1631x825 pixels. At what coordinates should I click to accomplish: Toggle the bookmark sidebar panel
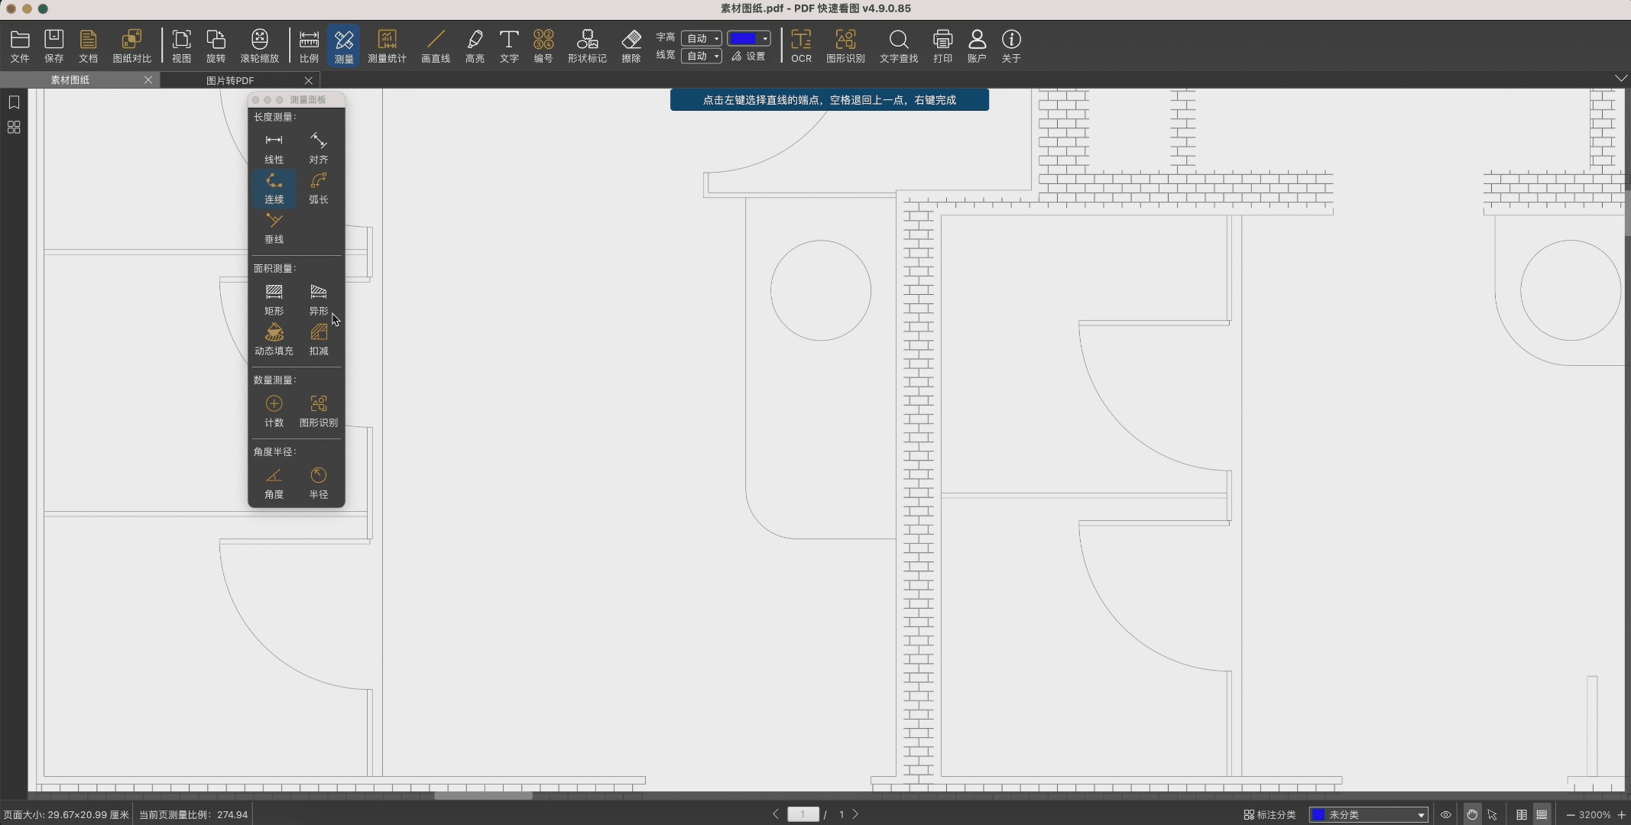tap(14, 102)
